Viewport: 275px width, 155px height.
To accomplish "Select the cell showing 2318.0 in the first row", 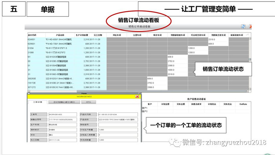I will coord(218,39).
